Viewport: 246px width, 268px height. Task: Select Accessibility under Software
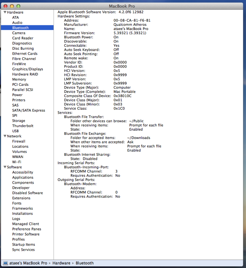click(x=23, y=172)
